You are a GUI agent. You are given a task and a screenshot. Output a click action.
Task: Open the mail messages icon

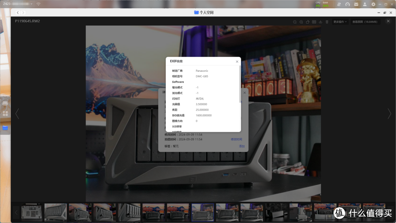356,4
